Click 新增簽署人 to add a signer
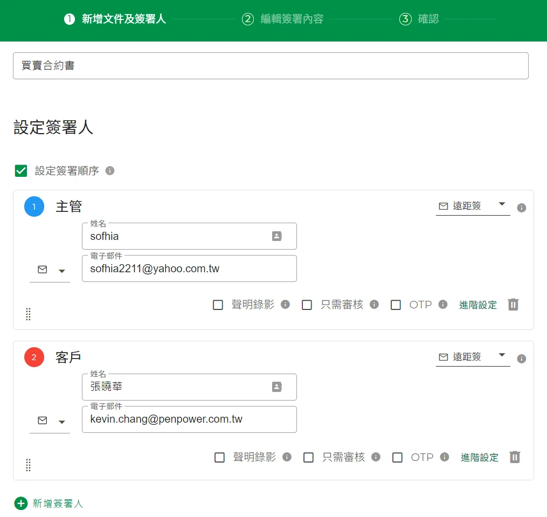547x517 pixels. click(x=58, y=504)
